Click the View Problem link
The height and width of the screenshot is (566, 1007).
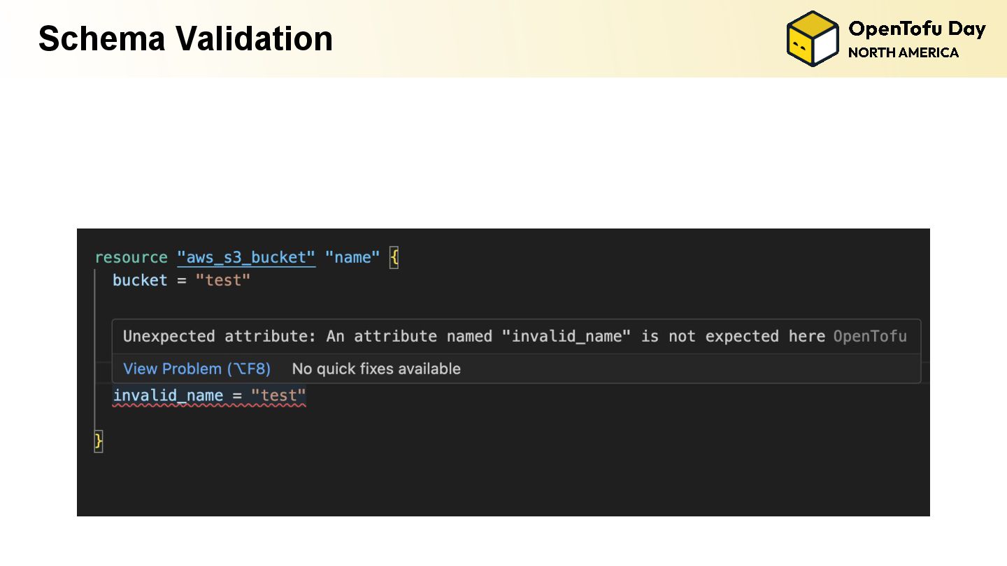point(197,369)
